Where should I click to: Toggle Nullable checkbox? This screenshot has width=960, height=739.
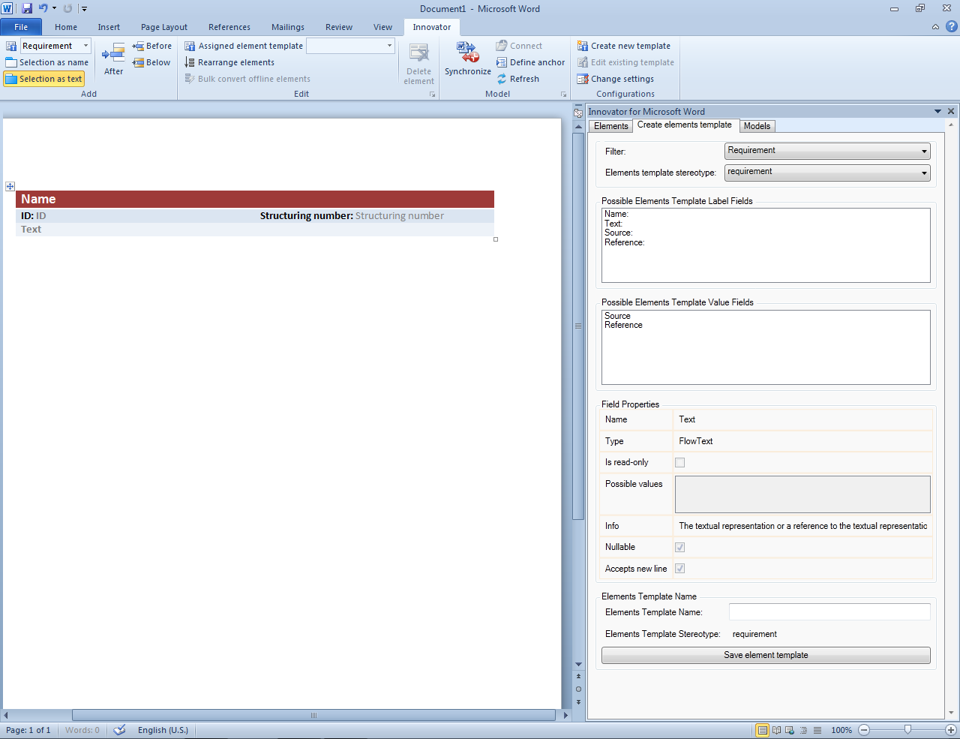679,548
